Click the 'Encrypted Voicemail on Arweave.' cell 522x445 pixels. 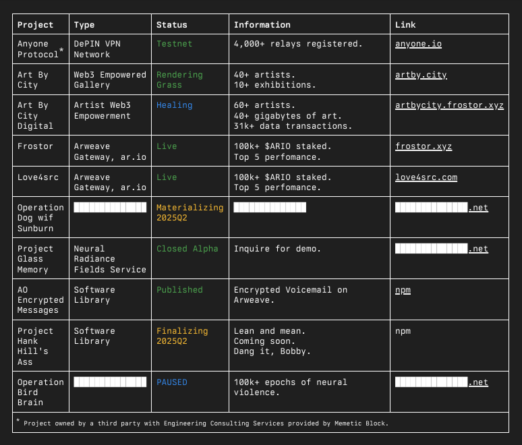coord(310,299)
